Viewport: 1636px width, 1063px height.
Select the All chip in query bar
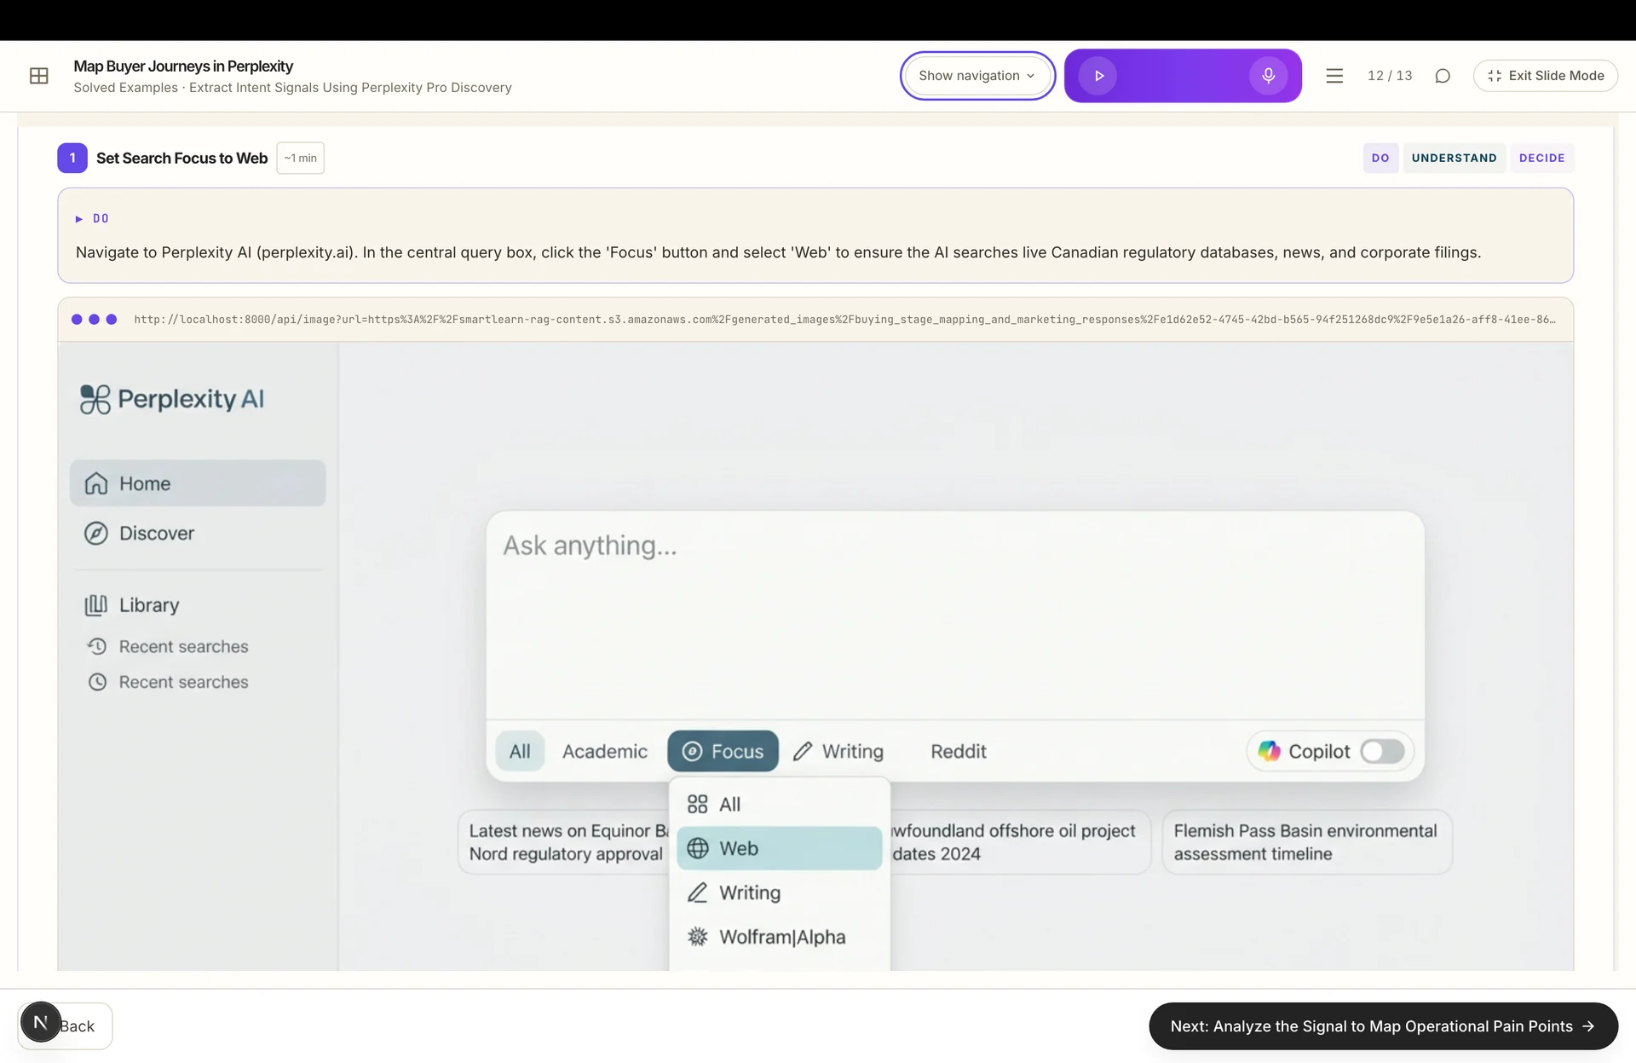tap(520, 752)
